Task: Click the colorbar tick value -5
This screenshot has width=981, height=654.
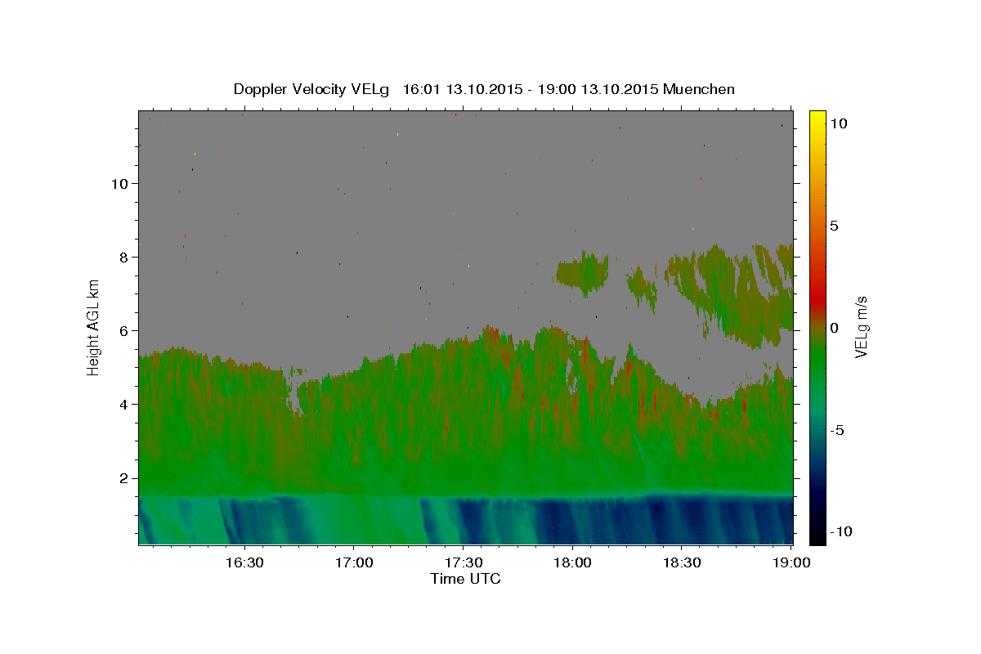Action: pyautogui.click(x=837, y=430)
